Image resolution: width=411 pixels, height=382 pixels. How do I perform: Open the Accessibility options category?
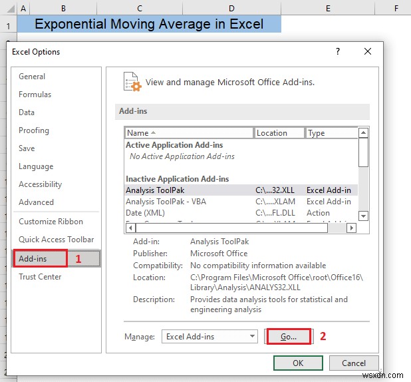(x=40, y=184)
